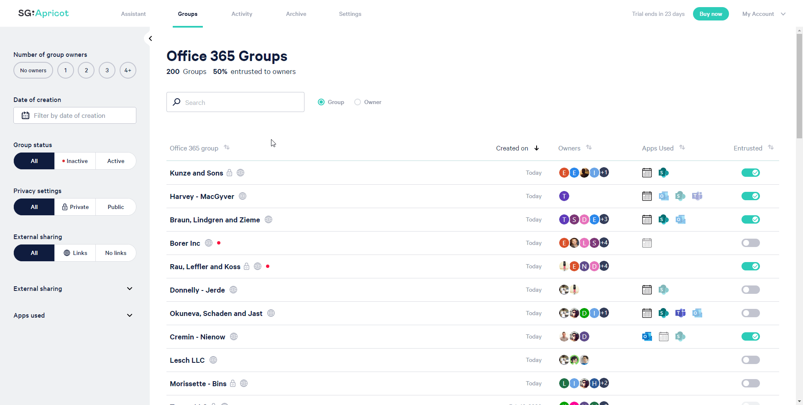
Task: Click the +4 owners badge in the Borer Inc row
Action: [604, 243]
